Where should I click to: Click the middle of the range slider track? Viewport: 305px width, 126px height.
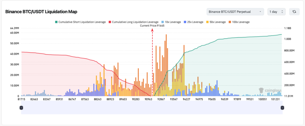click(152, 108)
